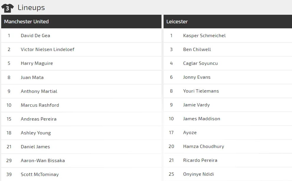The image size is (292, 181).
Task: Click on Jamie Vardy
Action: 196,105
